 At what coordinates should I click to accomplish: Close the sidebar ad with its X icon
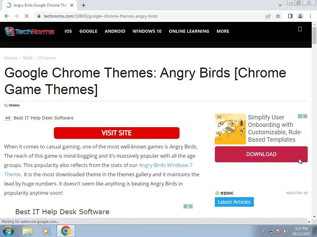click(x=305, y=116)
